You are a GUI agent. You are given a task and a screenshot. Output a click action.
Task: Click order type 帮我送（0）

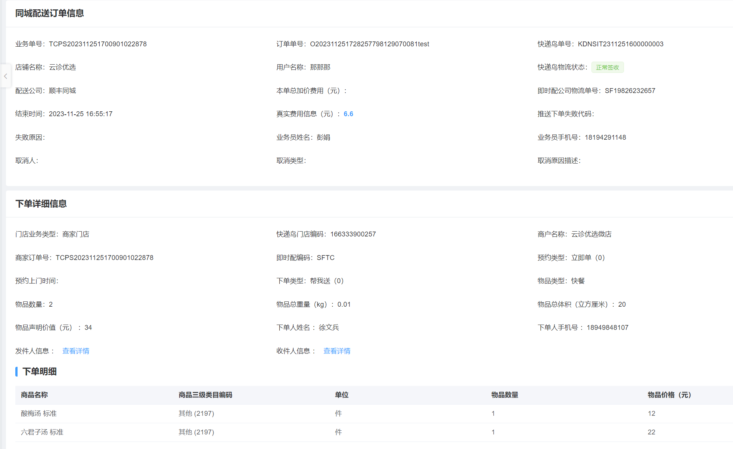[x=327, y=281]
